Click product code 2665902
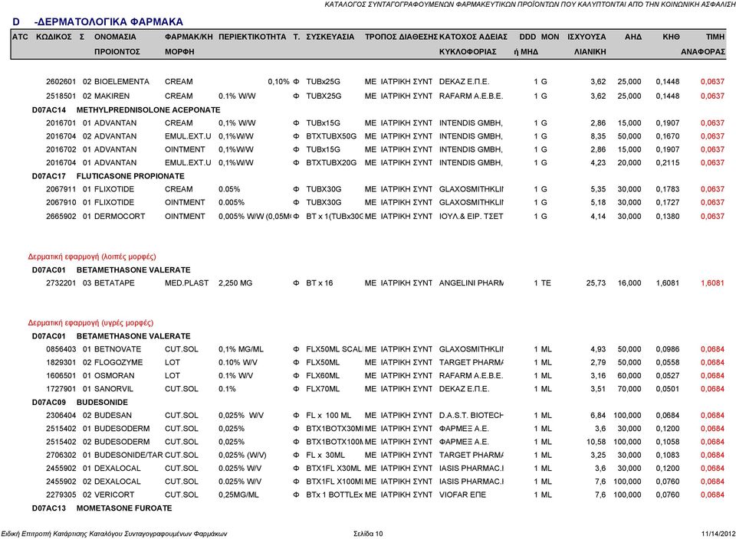 (61, 217)
